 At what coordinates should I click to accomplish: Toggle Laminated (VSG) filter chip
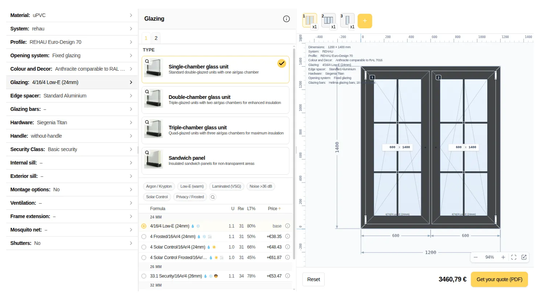tap(227, 187)
